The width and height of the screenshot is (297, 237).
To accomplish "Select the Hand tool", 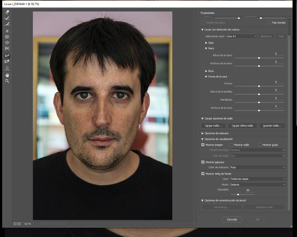I will (x=7, y=75).
